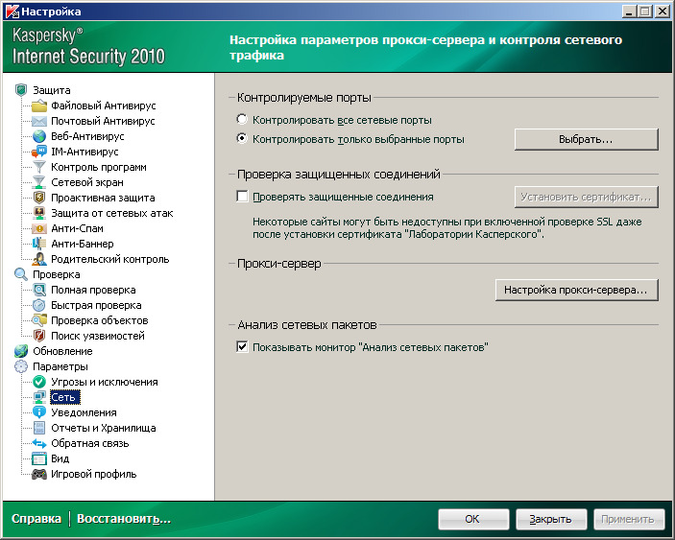Image resolution: width=675 pixels, height=540 pixels.
Task: Select Контролировать все сетевые порты radio
Action: pos(242,120)
